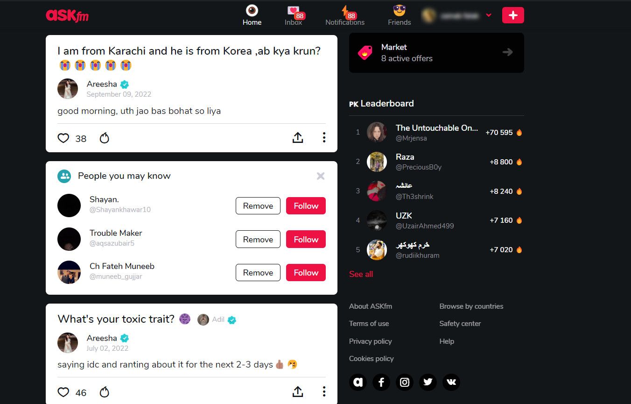Open the three-dot menu on the first post
The height and width of the screenshot is (404, 631).
tap(324, 137)
